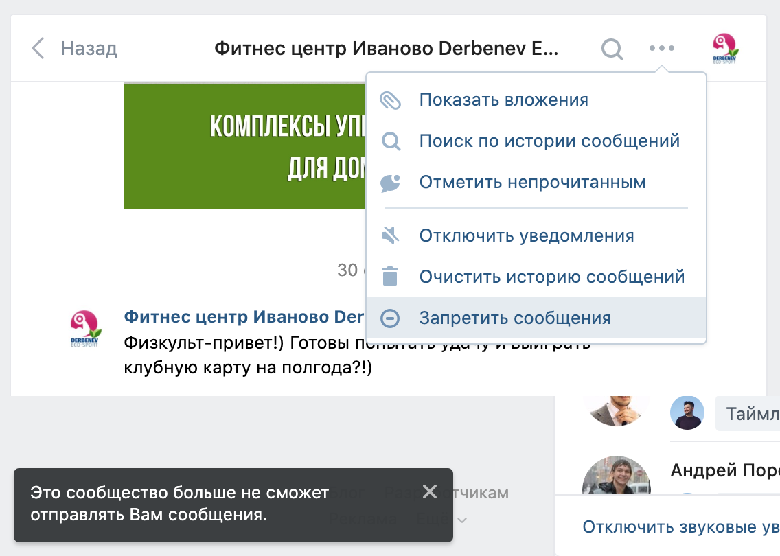Open the three-dots actions menu

point(662,48)
